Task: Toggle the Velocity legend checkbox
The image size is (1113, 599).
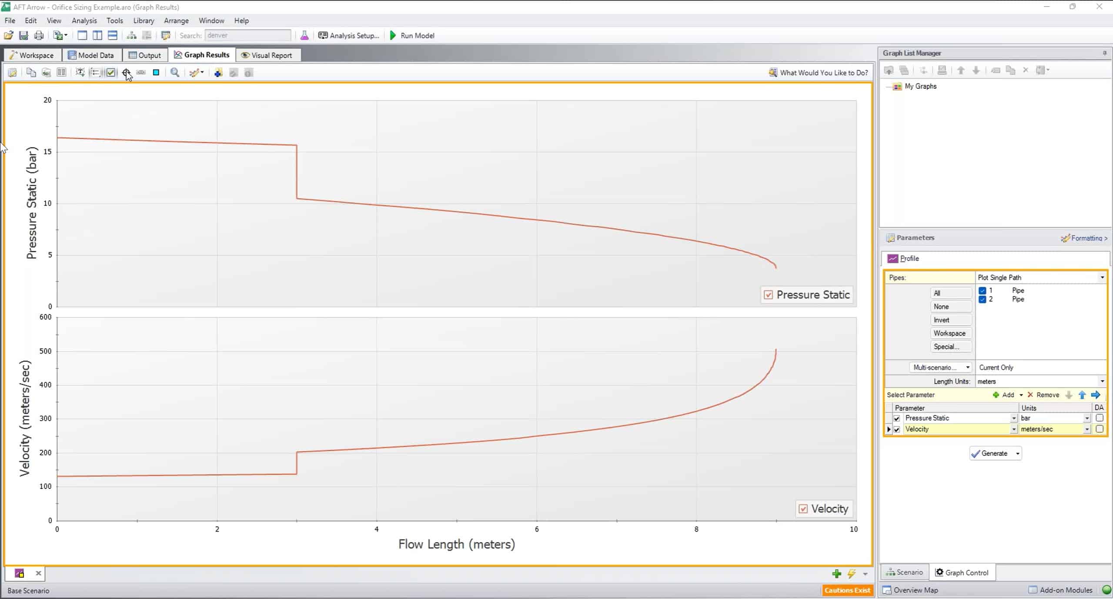Action: (x=803, y=509)
